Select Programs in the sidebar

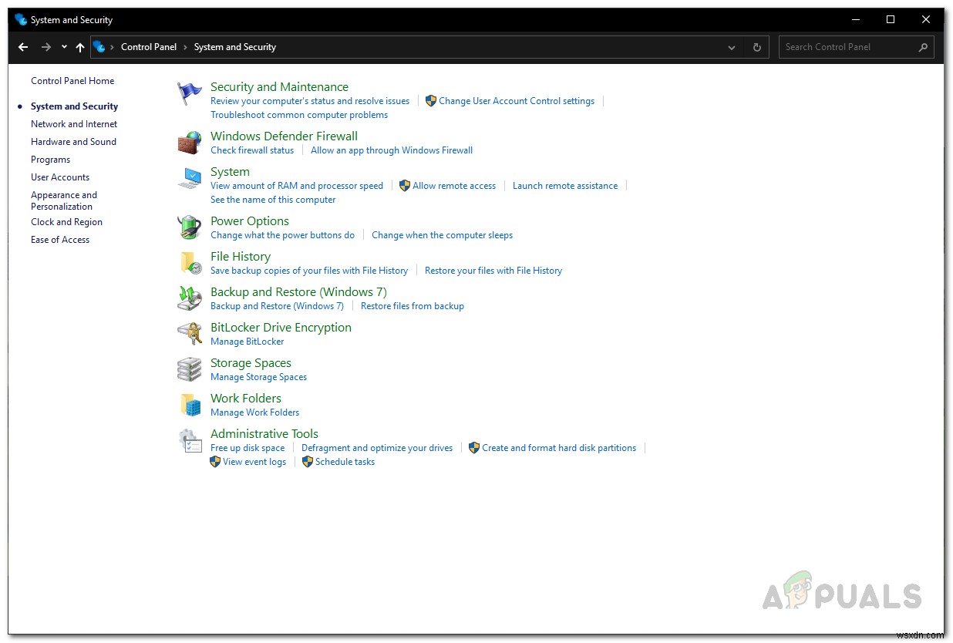click(x=50, y=160)
